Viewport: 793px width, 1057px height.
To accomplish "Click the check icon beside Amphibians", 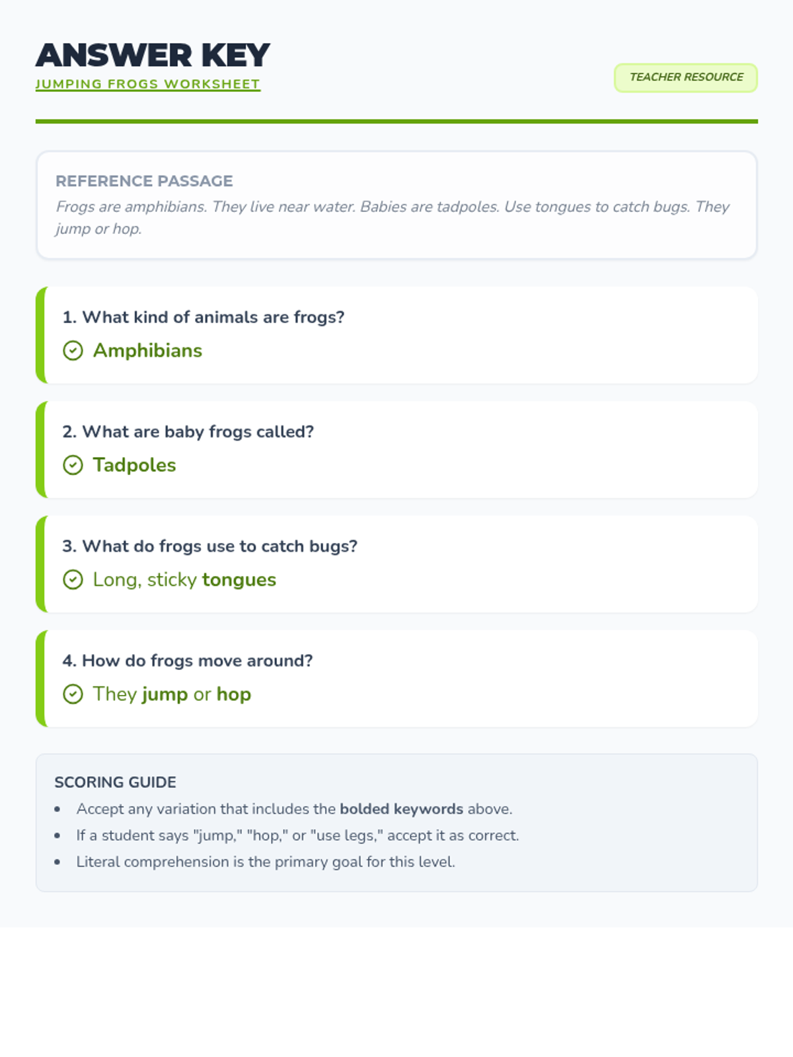I will (73, 350).
